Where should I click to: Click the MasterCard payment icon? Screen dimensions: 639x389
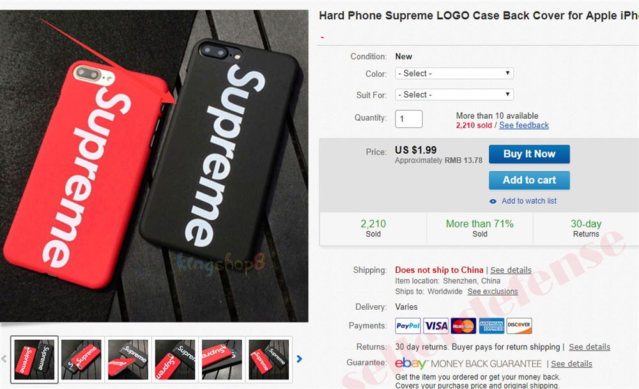tap(463, 326)
